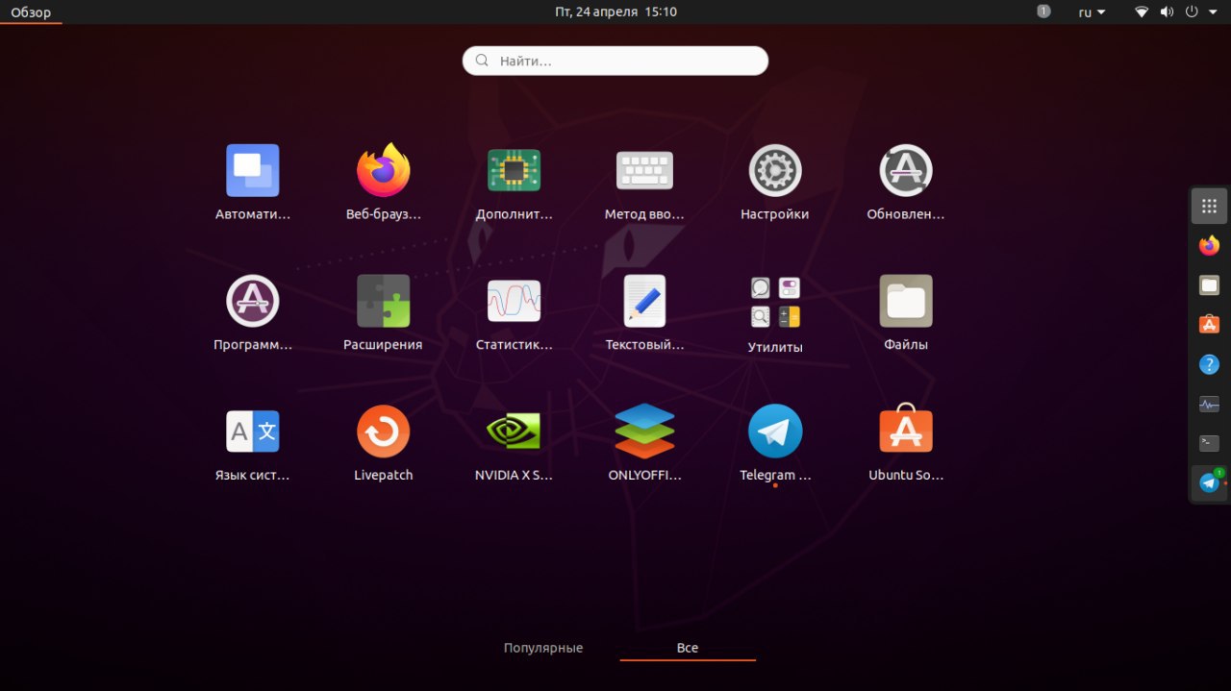Open the Help icon in the dock
1231x691 pixels.
coord(1210,364)
